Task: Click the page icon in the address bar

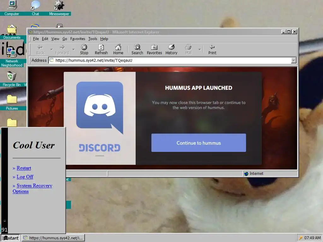Action: pyautogui.click(x=52, y=60)
